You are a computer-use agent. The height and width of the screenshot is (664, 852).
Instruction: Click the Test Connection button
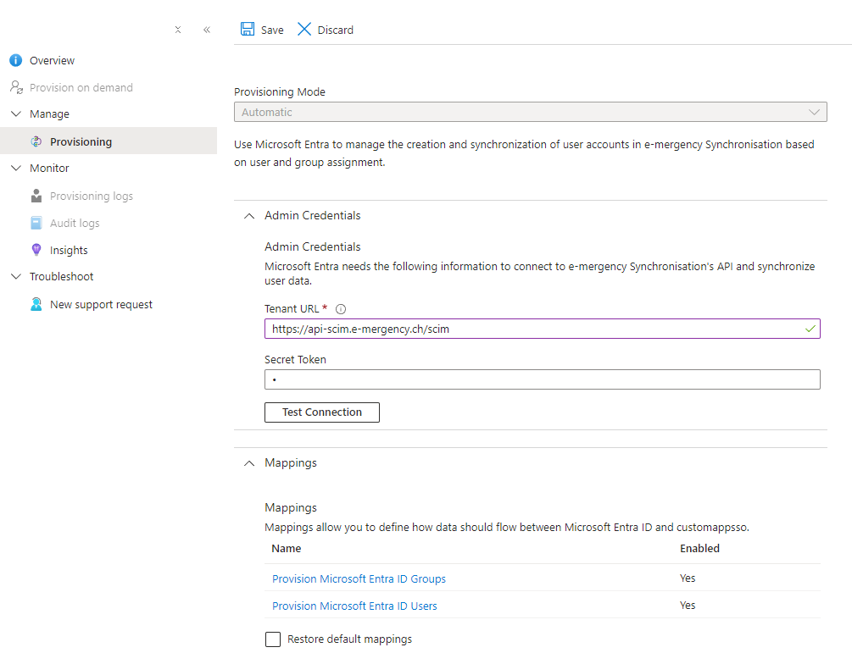[x=321, y=412]
